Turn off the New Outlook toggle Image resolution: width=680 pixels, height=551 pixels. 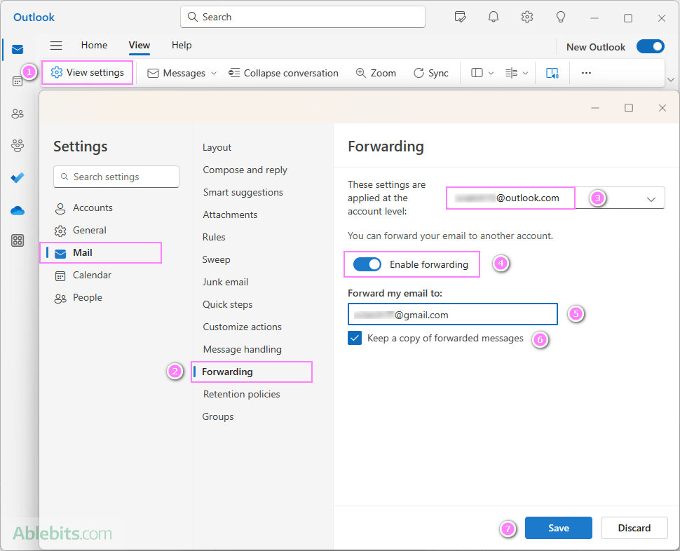(x=650, y=47)
